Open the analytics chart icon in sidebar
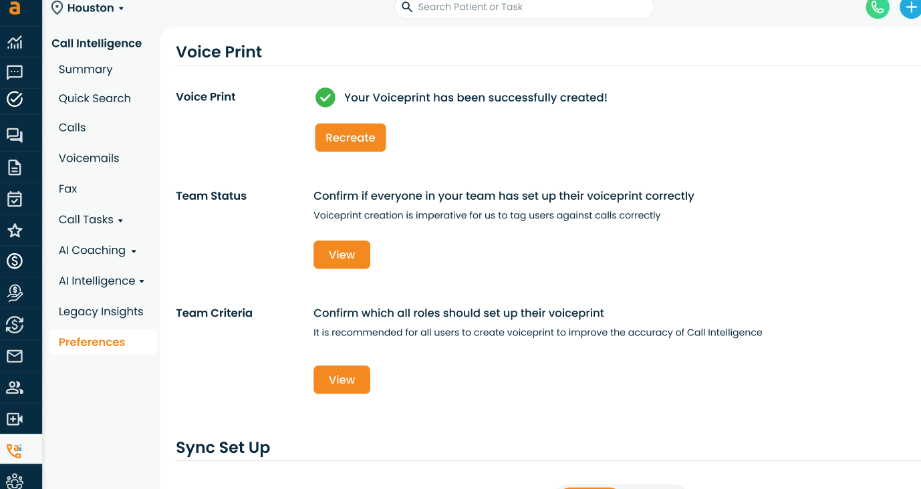The image size is (921, 489). click(x=15, y=43)
